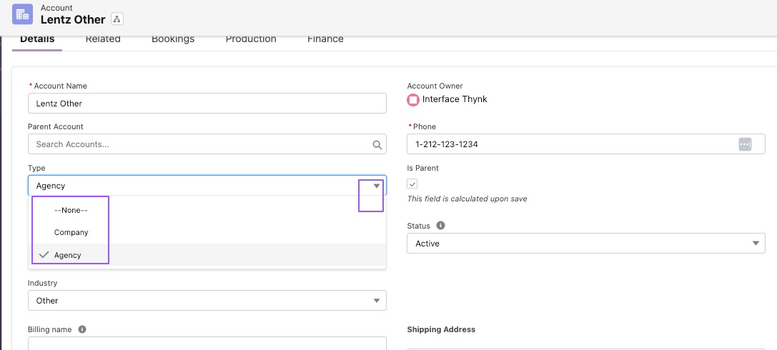
Task: Switch to the Related tab
Action: (103, 39)
